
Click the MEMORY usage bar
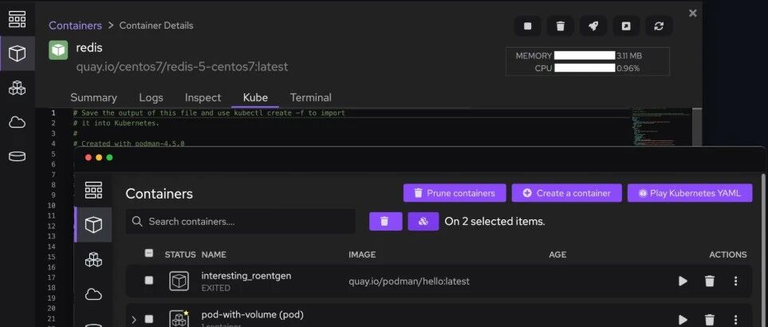coord(585,56)
